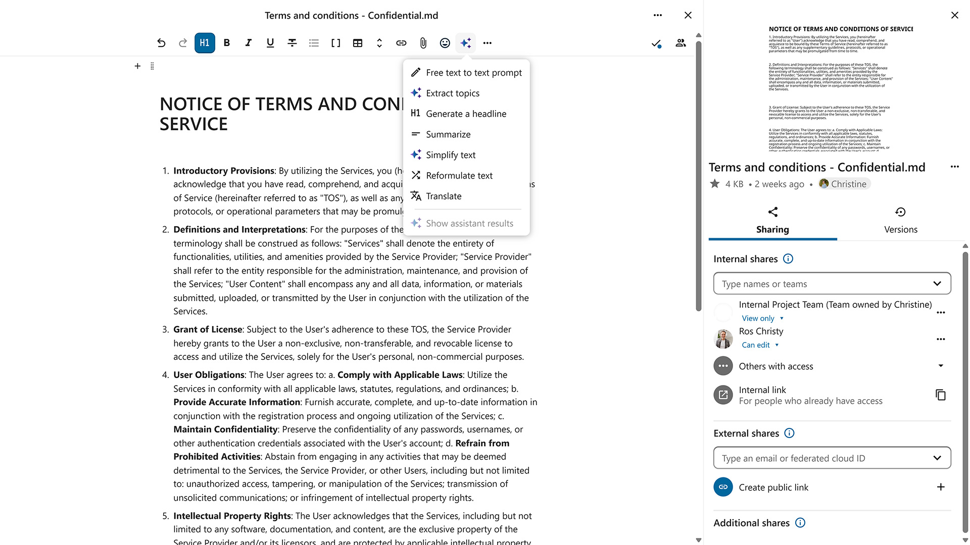Click the paperclip attachment icon
The image size is (970, 545).
(423, 43)
